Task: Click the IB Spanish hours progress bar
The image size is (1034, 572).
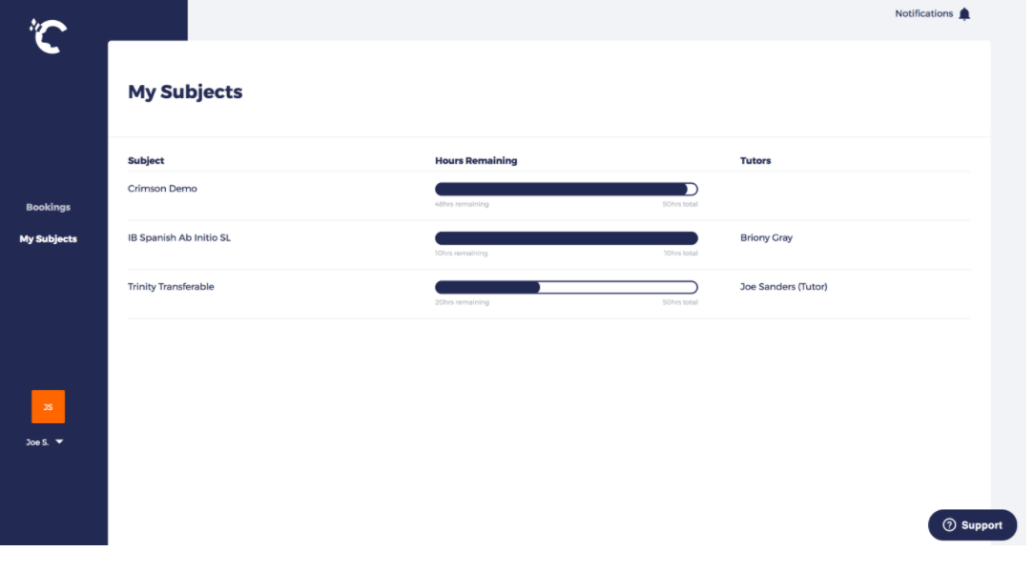Action: click(x=566, y=238)
